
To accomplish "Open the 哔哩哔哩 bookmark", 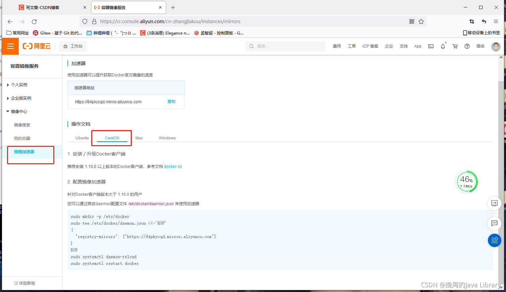I will (x=111, y=33).
